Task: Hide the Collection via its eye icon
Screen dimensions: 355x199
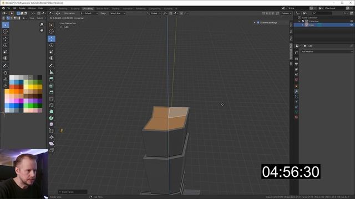Action: 352,21
